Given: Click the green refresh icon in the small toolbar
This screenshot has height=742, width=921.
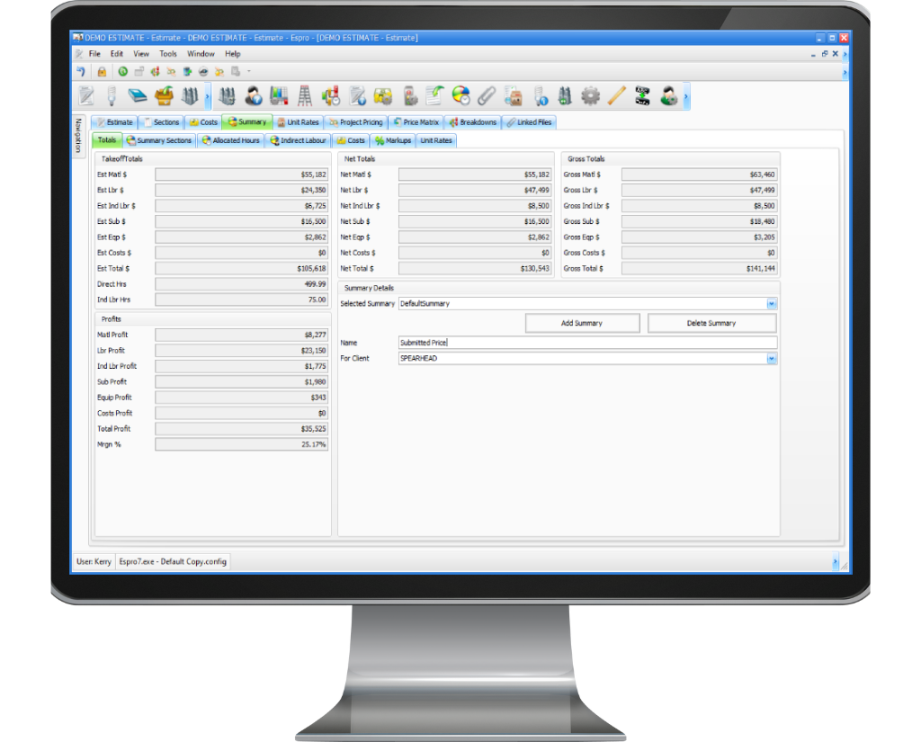Looking at the screenshot, I should [x=123, y=72].
